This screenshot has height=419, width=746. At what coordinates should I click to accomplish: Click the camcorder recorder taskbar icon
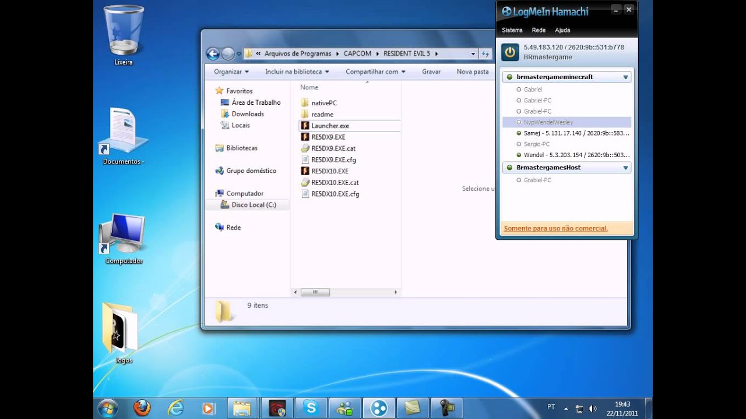click(x=447, y=408)
